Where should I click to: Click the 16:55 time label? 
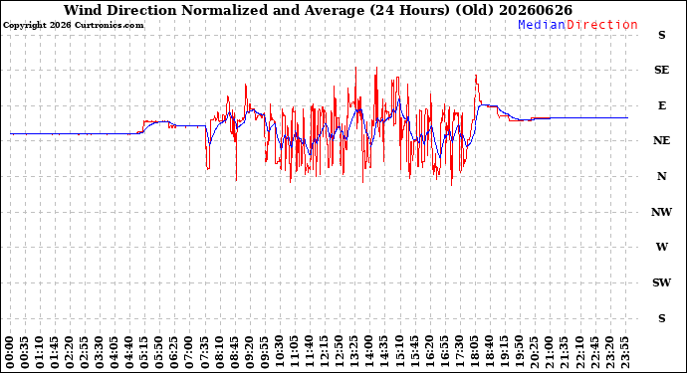pos(444,352)
